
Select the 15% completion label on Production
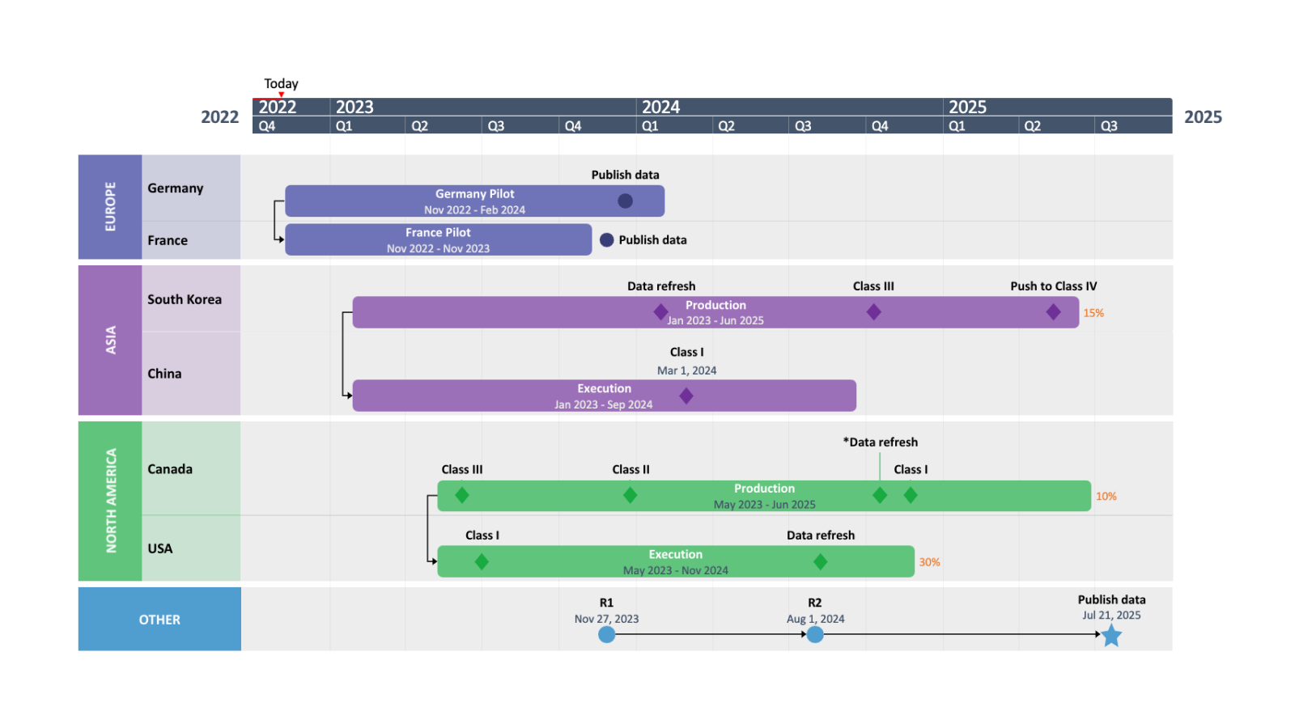point(1092,312)
